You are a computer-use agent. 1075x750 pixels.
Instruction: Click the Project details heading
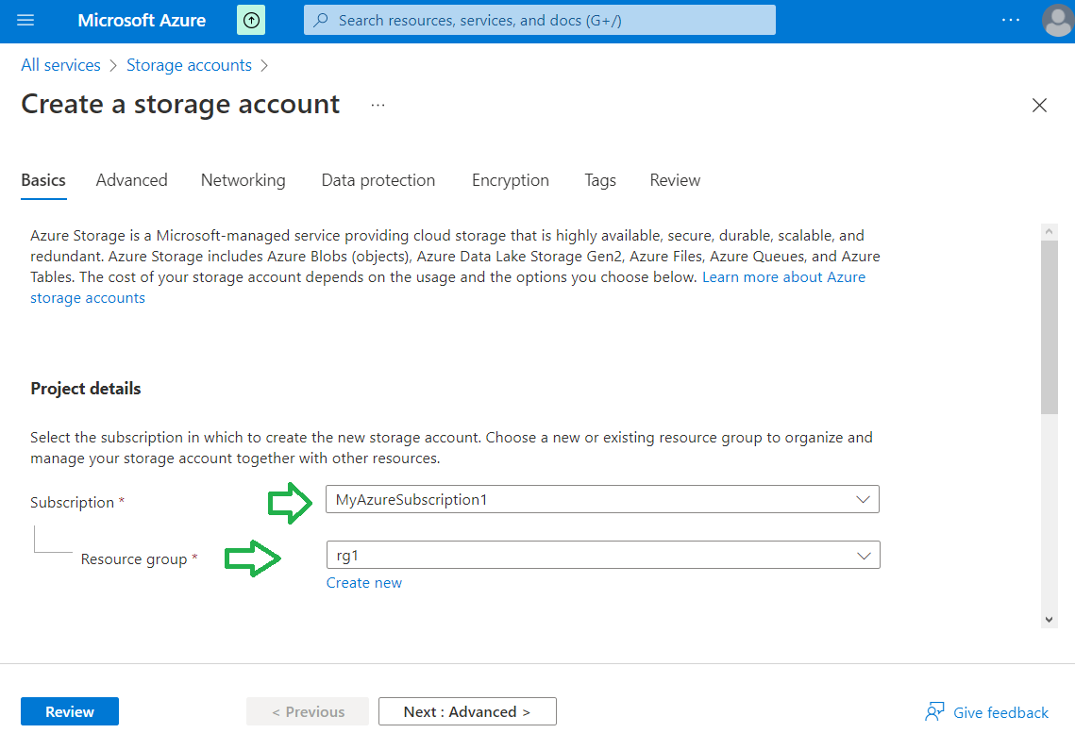pyautogui.click(x=86, y=389)
